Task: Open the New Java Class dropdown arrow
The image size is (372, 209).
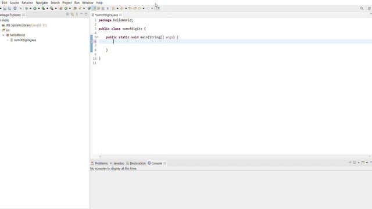Action: click(x=70, y=8)
